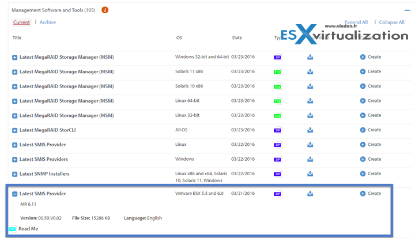The height and width of the screenshot is (238, 415).
Task: Click ZIP icon for SMIS Provider VMware ESX
Action: [x=278, y=194]
